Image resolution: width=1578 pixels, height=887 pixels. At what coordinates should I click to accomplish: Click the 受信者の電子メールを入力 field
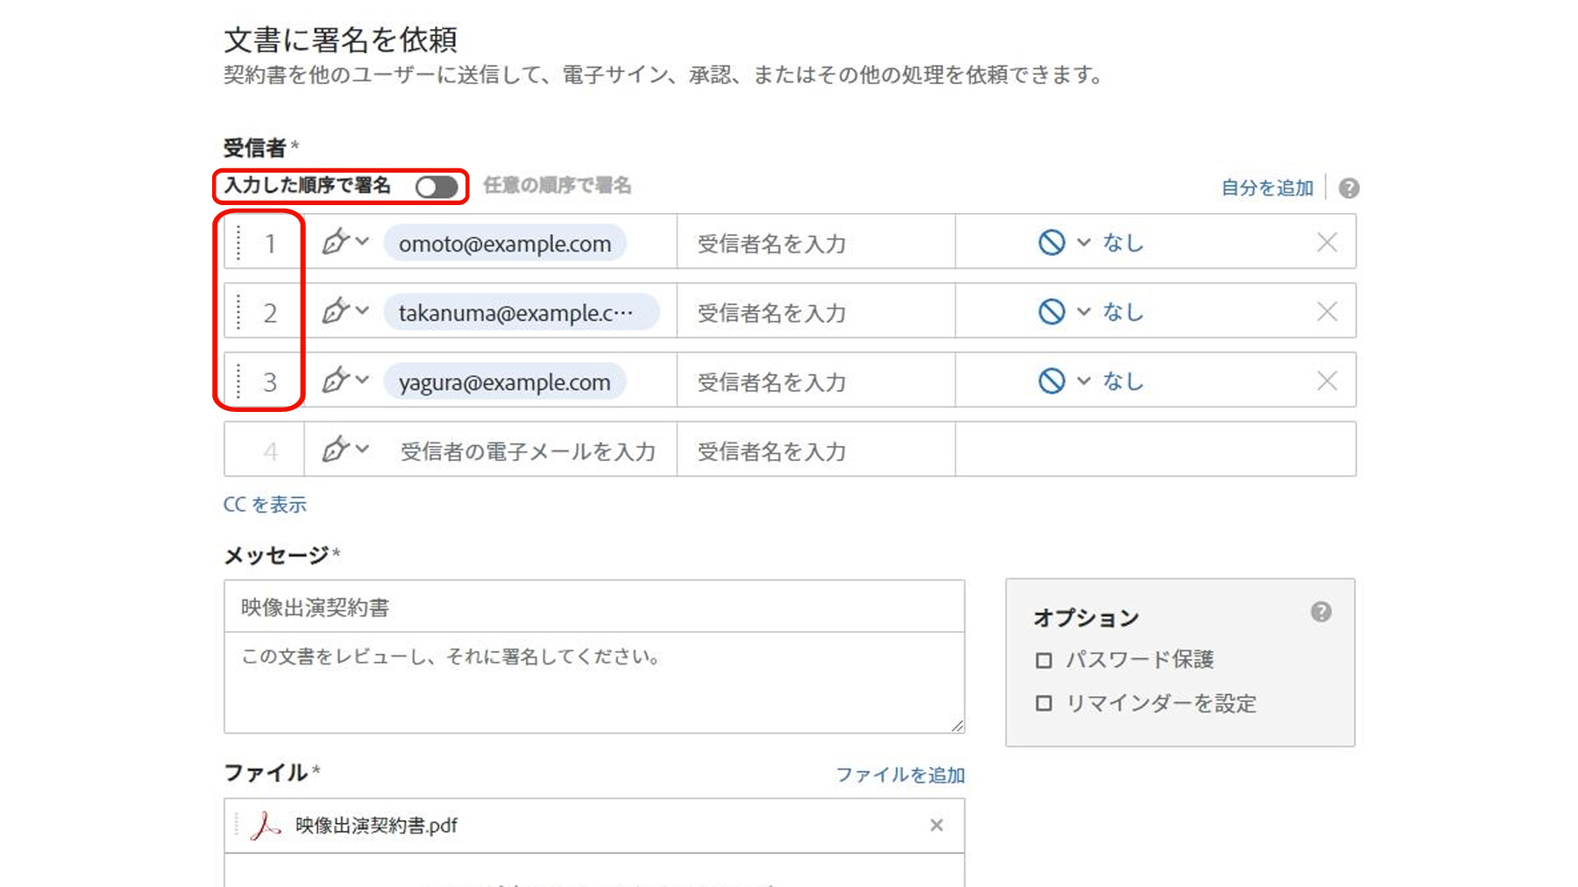528,451
